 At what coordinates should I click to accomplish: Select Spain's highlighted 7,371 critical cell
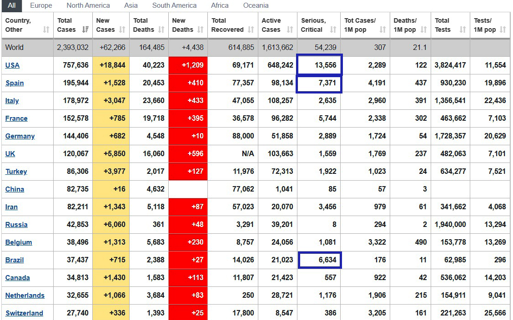319,84
